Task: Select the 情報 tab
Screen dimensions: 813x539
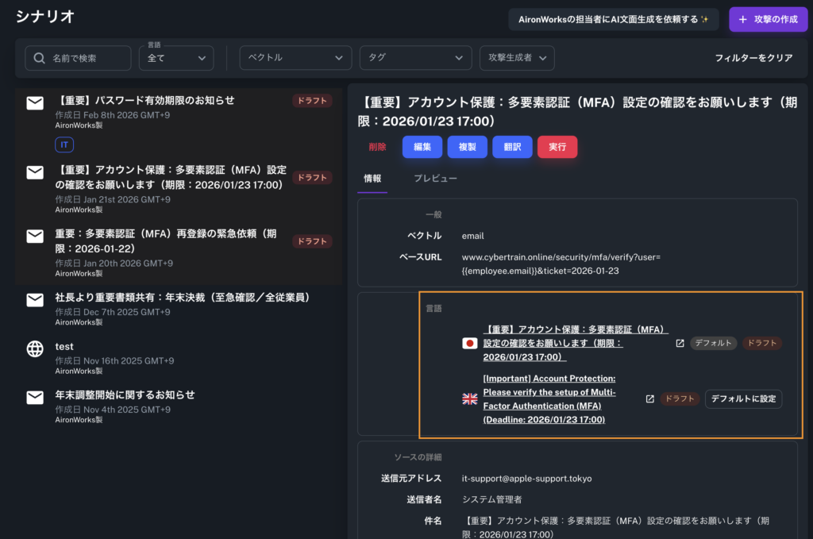Action: coord(372,179)
